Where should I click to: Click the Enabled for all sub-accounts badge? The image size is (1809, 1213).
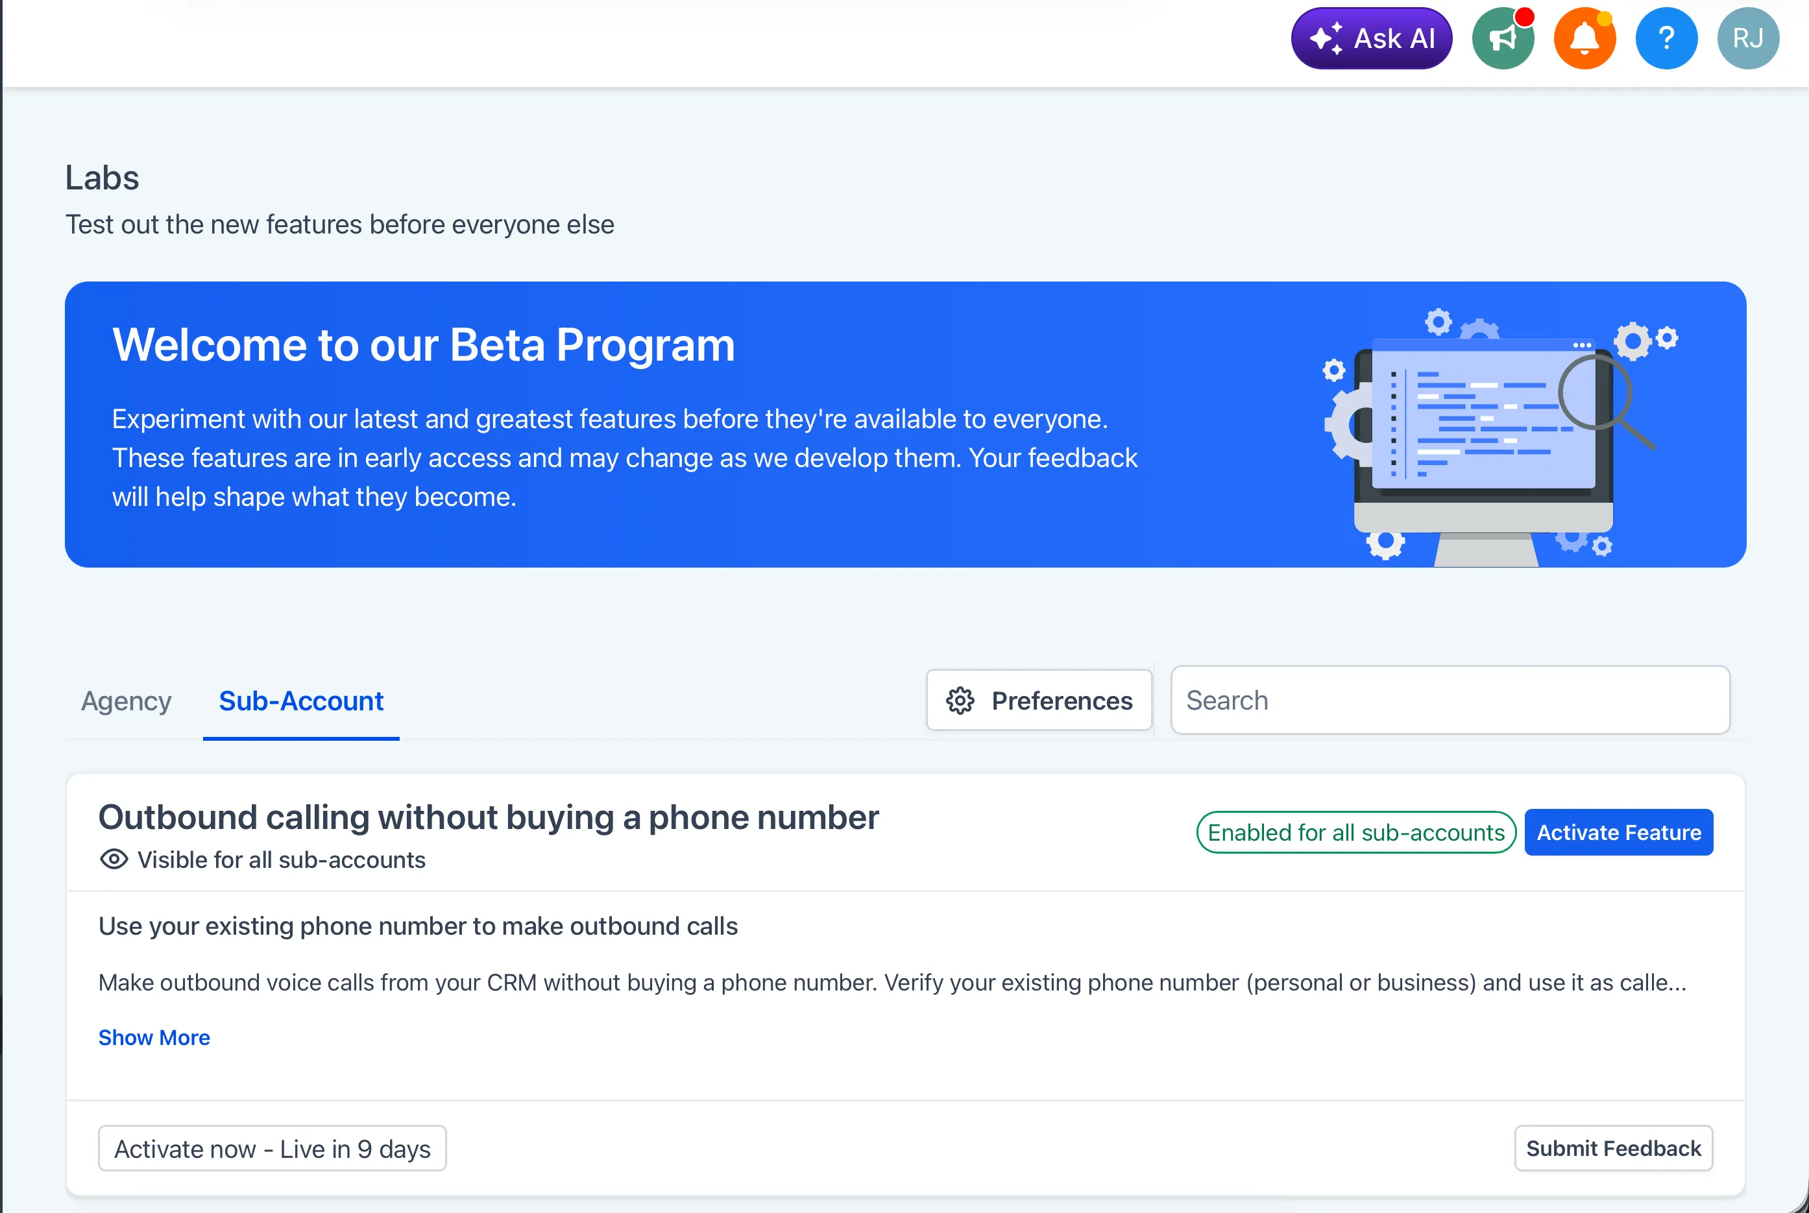point(1355,832)
